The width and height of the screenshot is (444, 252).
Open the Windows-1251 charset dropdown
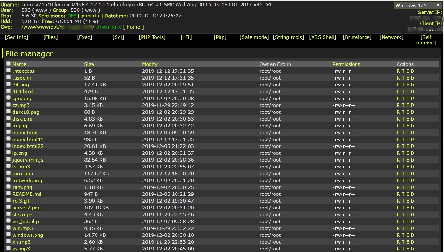tap(417, 6)
